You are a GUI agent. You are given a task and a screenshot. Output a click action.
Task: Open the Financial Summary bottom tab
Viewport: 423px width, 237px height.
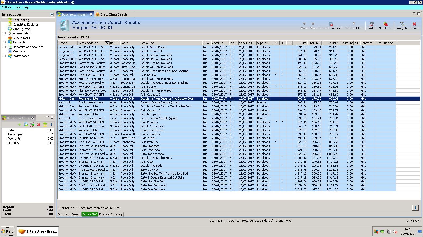coord(111,214)
